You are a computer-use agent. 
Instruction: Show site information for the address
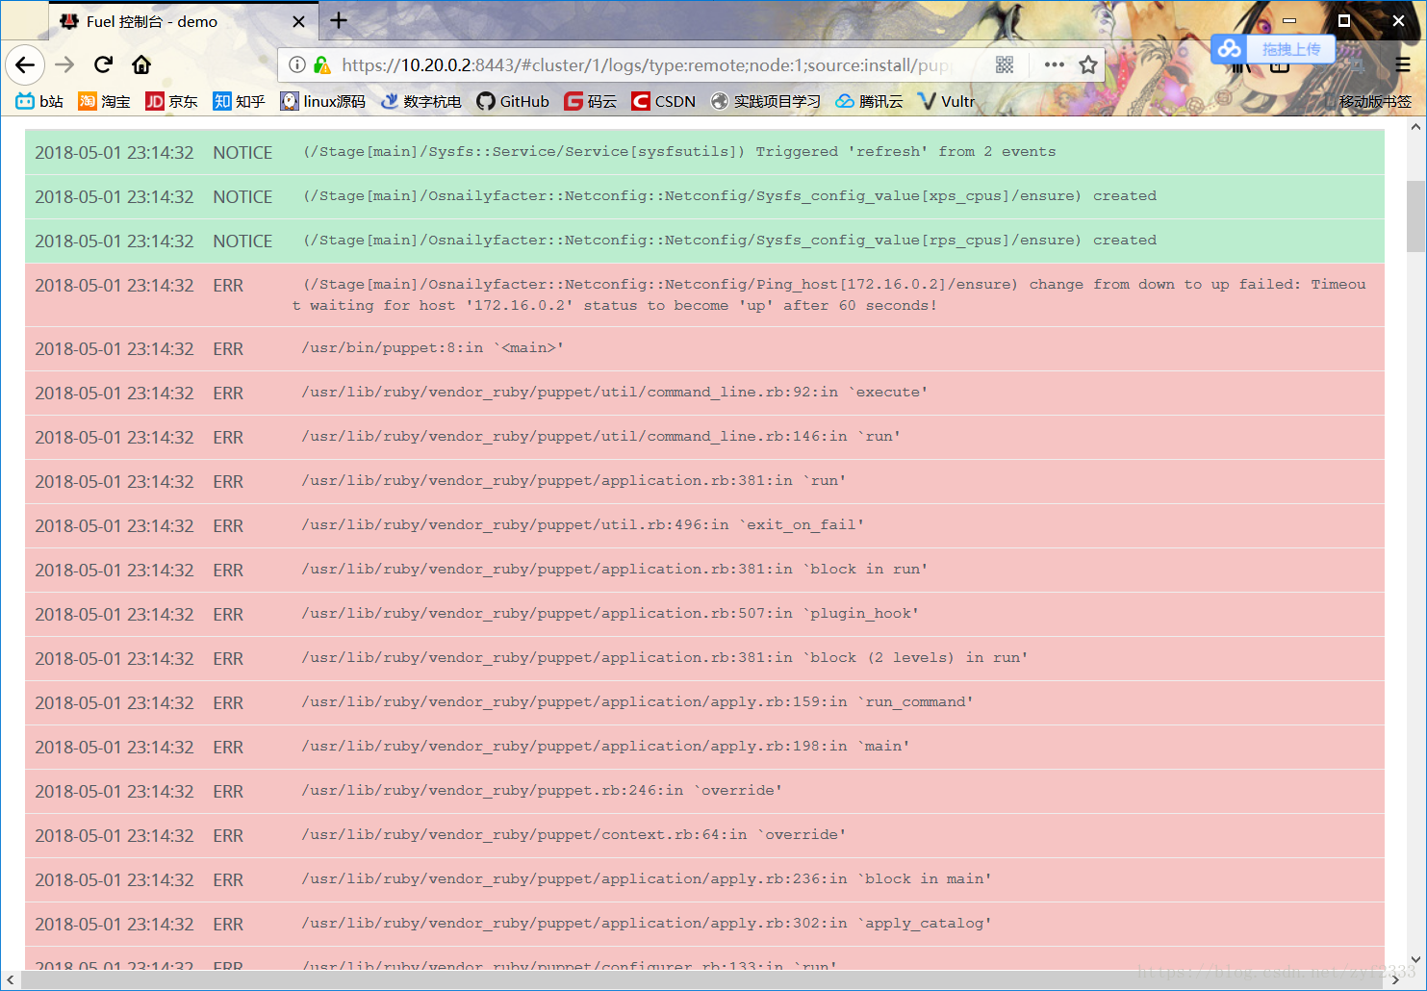pyautogui.click(x=297, y=64)
